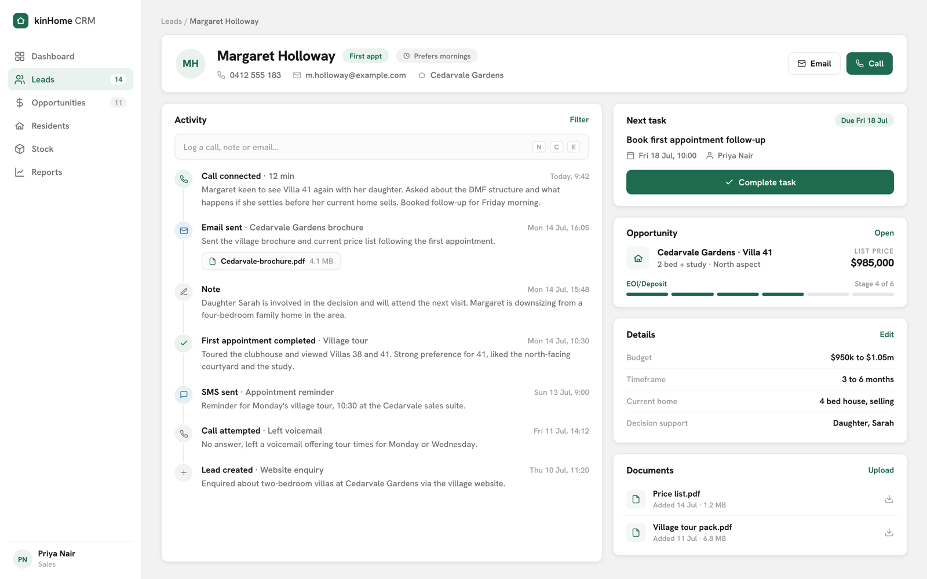Click the Priya Nair assignee in Next task
927x579 pixels.
[x=729, y=156]
